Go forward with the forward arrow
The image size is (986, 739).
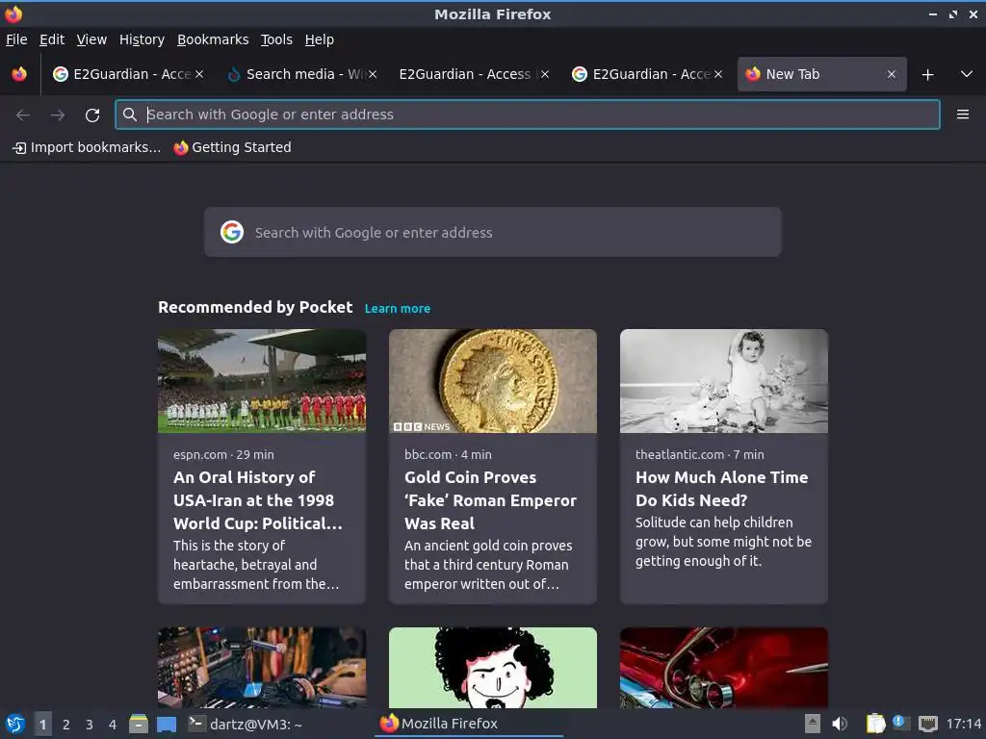point(58,115)
